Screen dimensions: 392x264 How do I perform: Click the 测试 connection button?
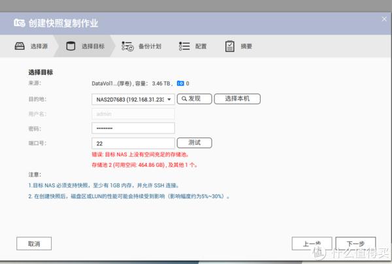194,143
